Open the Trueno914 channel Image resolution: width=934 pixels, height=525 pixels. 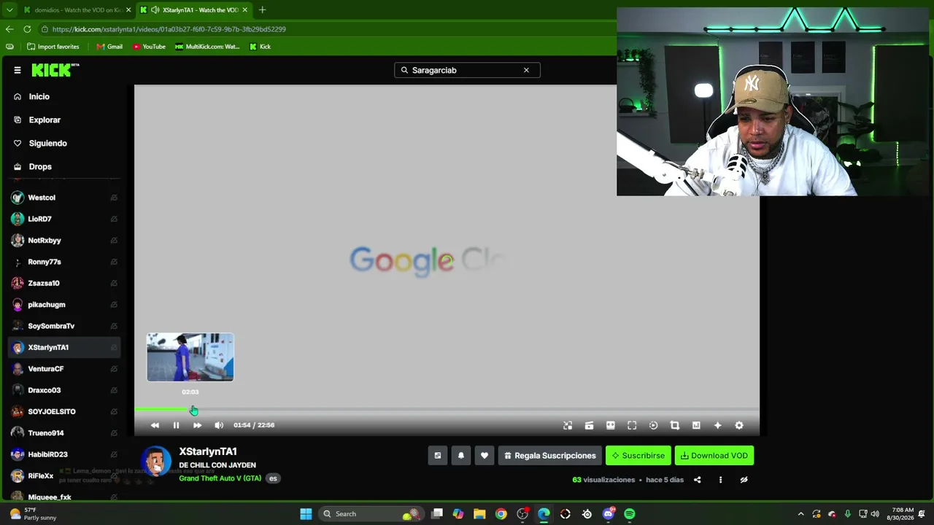click(x=64, y=433)
